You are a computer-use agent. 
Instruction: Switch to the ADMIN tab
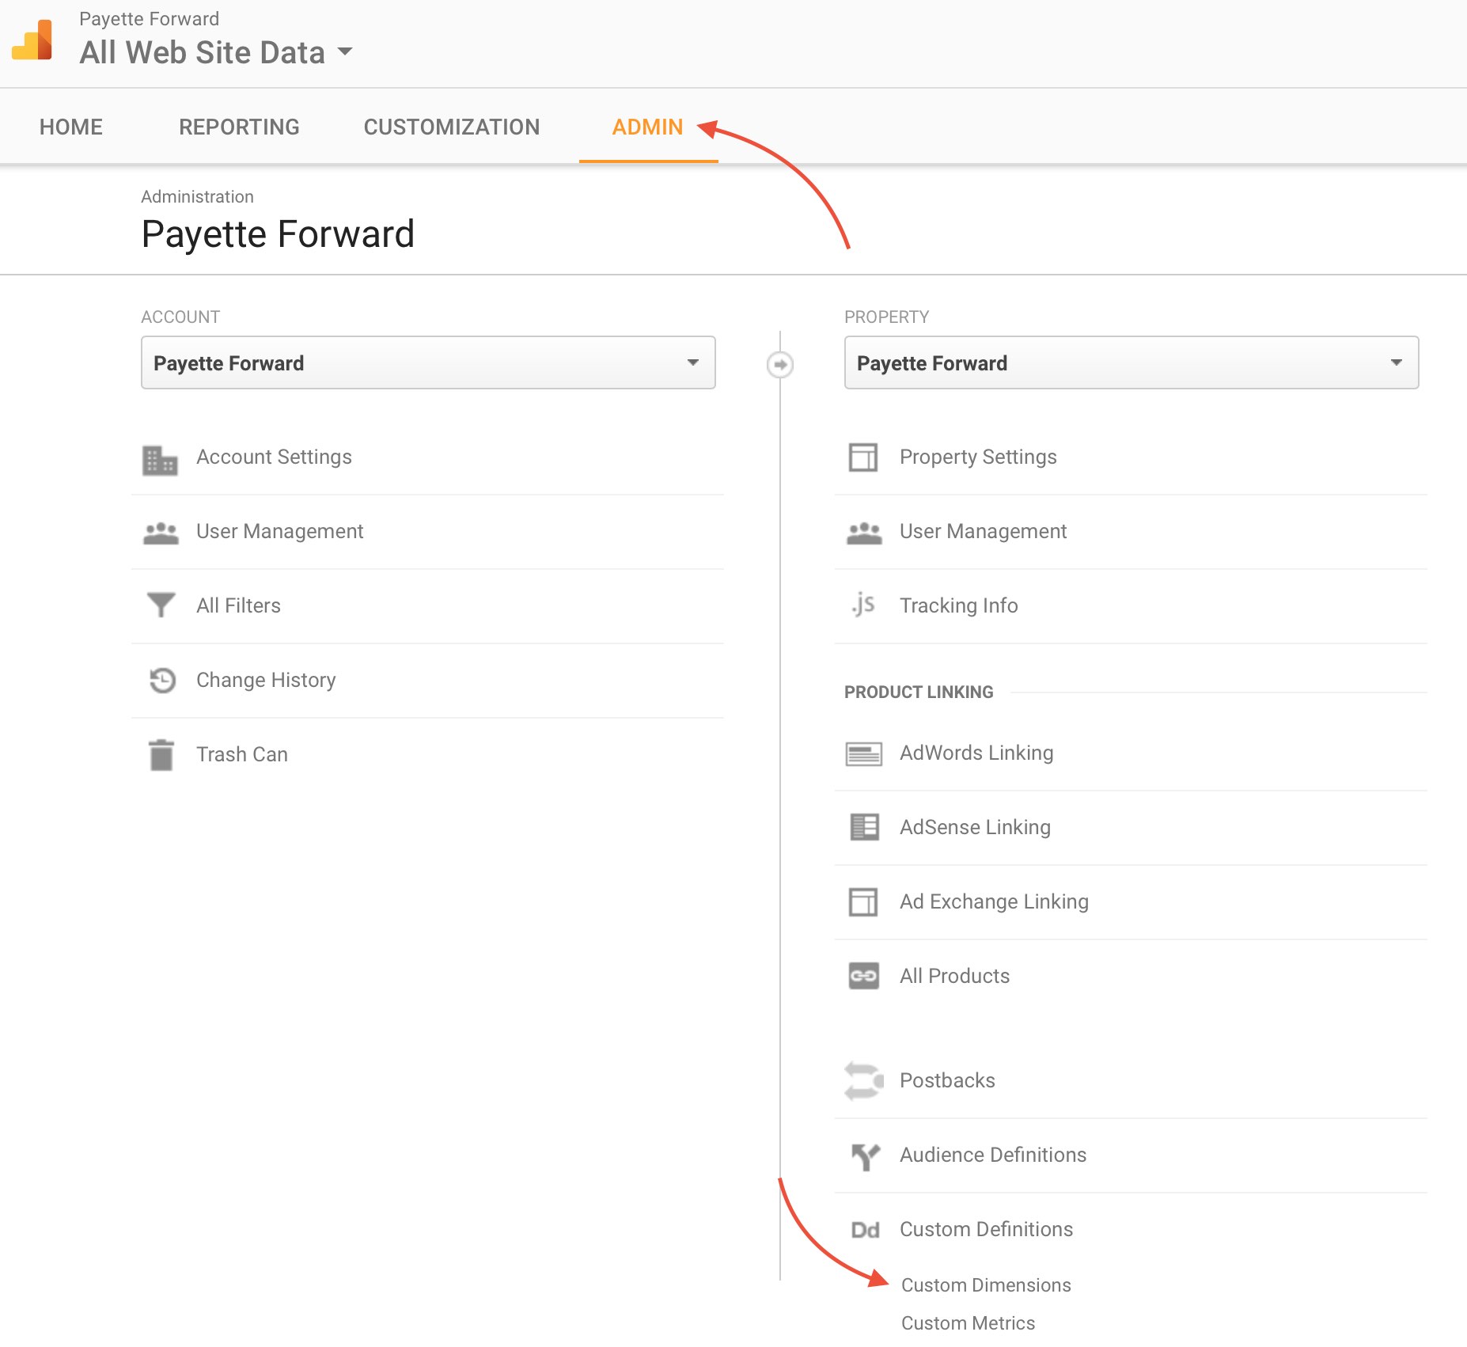(x=648, y=127)
